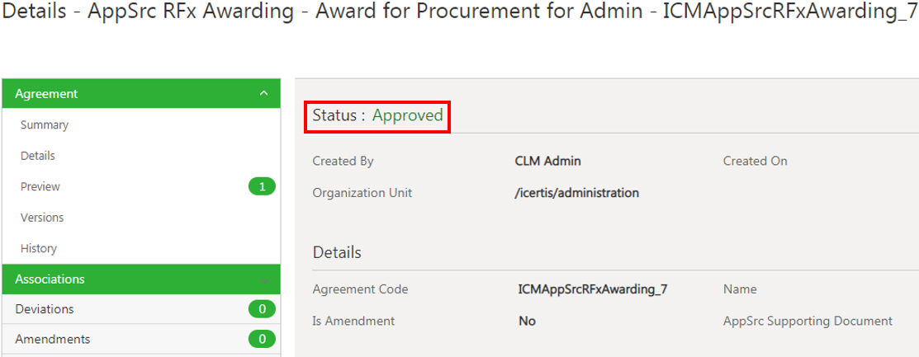Open the History item
919x357 pixels.
(38, 248)
